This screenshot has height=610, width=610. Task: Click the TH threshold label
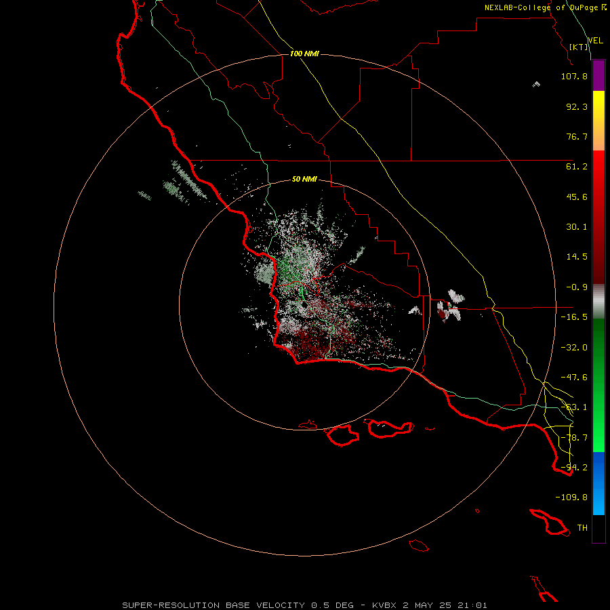[582, 528]
